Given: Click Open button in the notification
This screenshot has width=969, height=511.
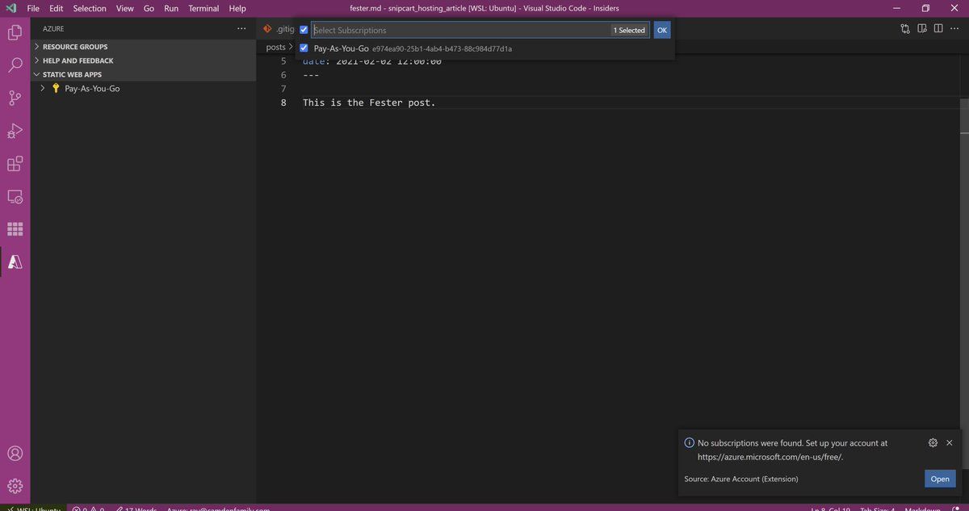Looking at the screenshot, I should click(x=939, y=479).
